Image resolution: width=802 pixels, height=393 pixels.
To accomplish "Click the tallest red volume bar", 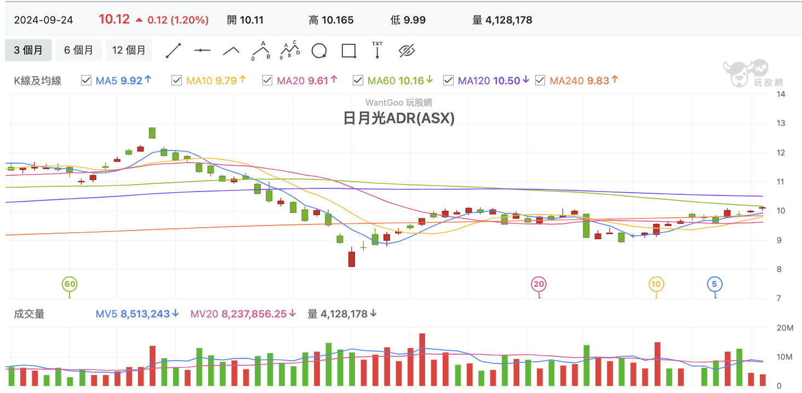I will [x=422, y=359].
